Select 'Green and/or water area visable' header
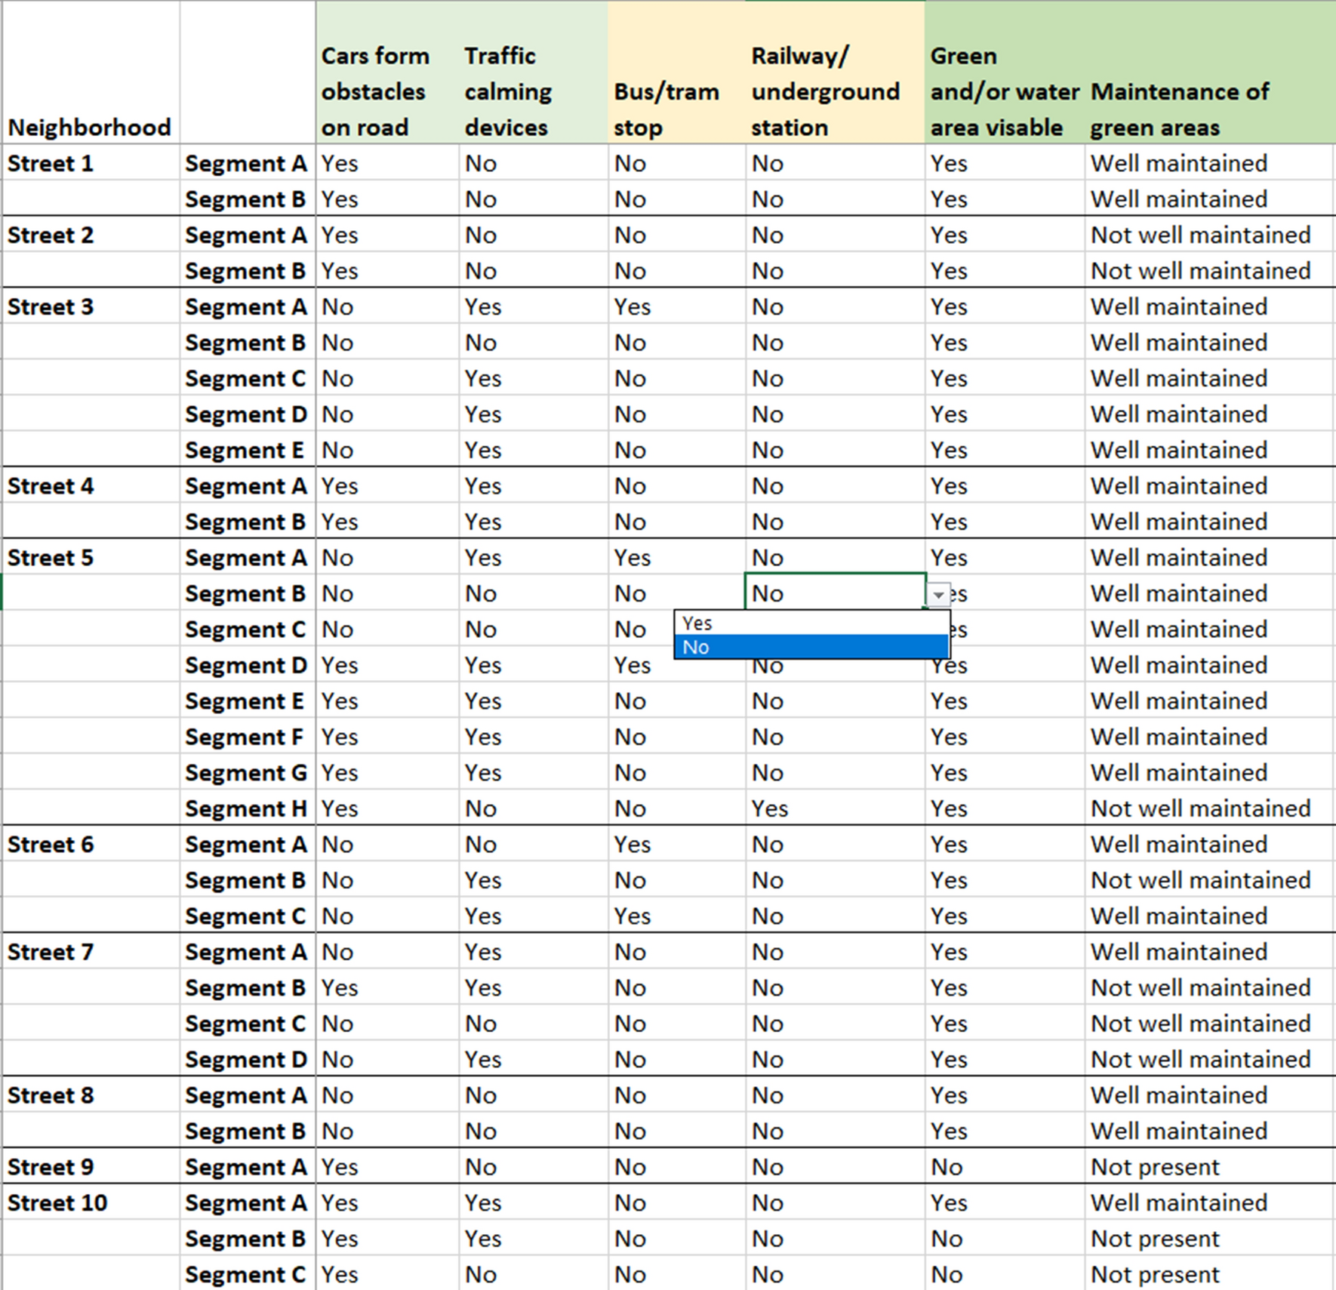Viewport: 1336px width, 1290px height. [1005, 72]
